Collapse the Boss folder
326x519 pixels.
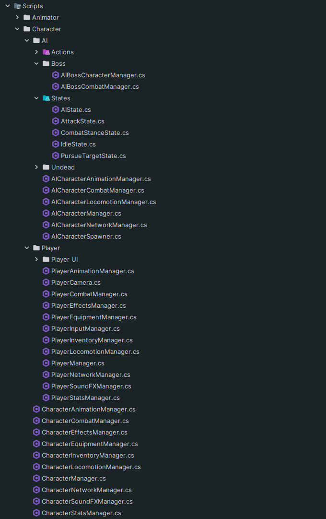[36, 63]
